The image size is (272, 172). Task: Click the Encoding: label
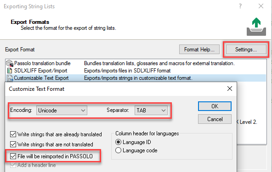tap(21, 110)
